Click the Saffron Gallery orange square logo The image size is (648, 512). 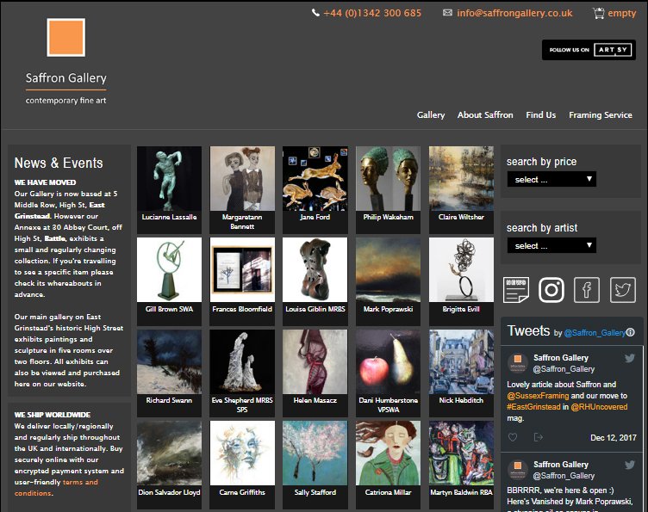click(x=66, y=37)
